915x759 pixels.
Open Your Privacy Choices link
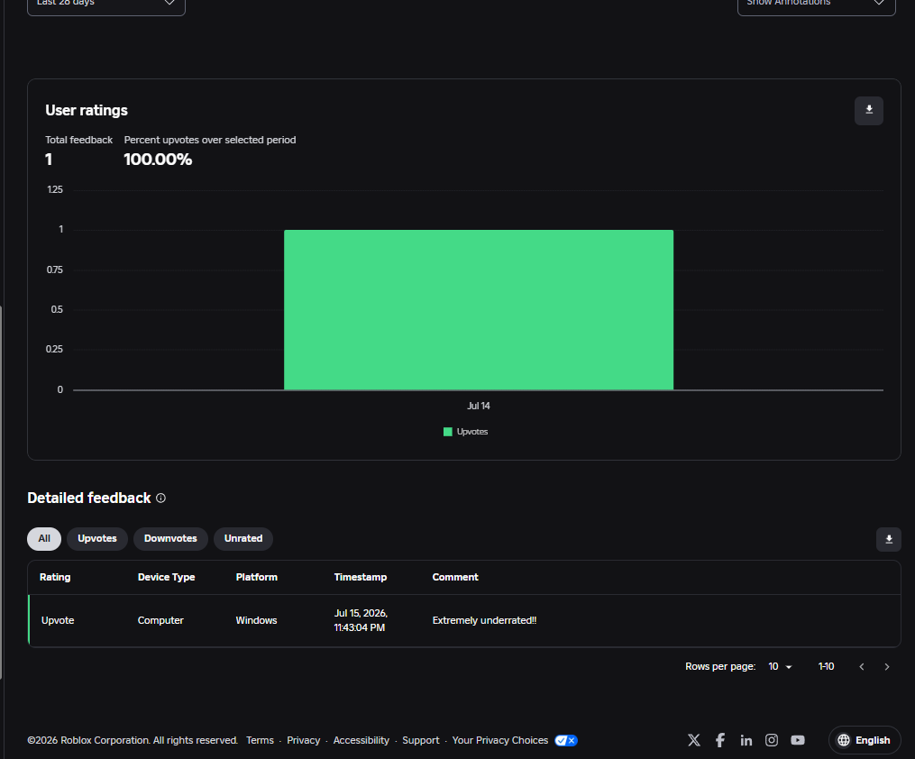(500, 740)
